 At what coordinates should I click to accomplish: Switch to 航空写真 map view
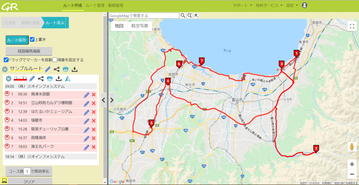[140, 26]
